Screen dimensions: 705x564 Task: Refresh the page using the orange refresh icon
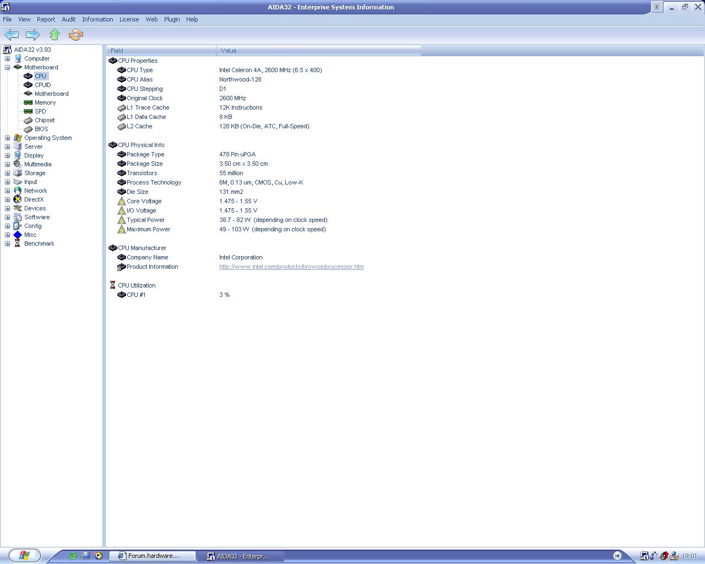click(x=76, y=35)
